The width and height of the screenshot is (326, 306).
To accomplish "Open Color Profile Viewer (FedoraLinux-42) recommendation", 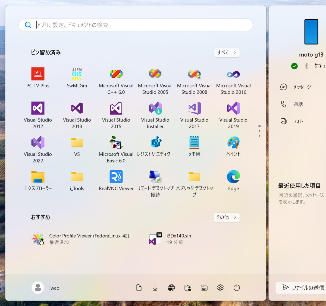I will (x=81, y=239).
